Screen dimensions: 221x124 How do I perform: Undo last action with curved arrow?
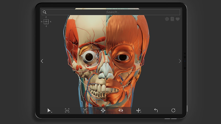point(156,110)
